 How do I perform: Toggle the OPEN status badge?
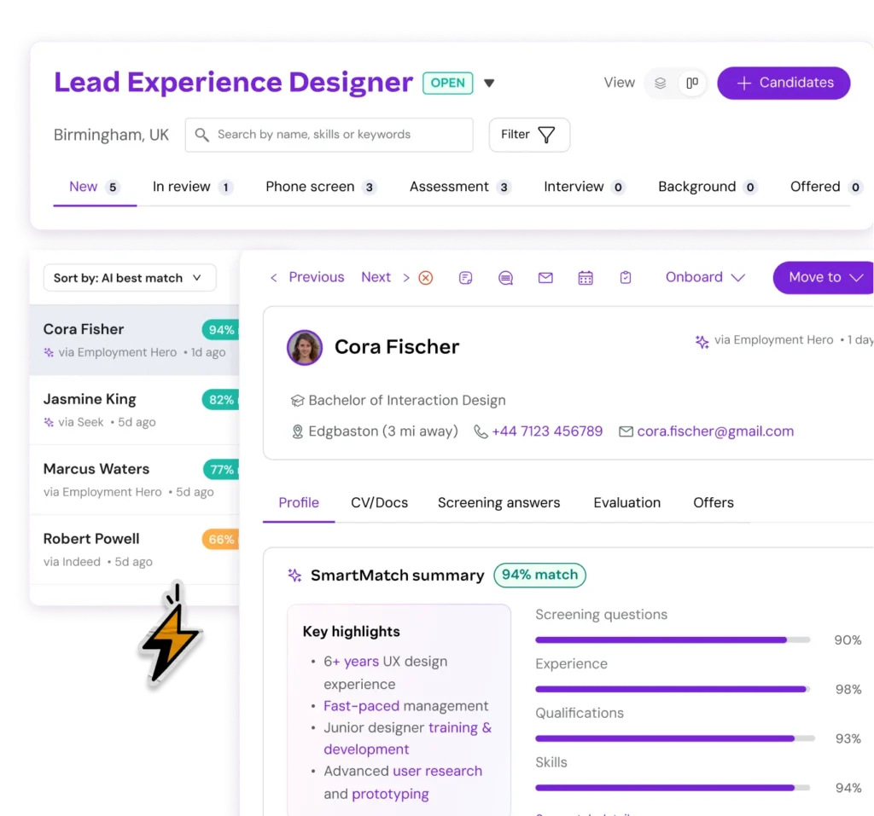(x=447, y=83)
